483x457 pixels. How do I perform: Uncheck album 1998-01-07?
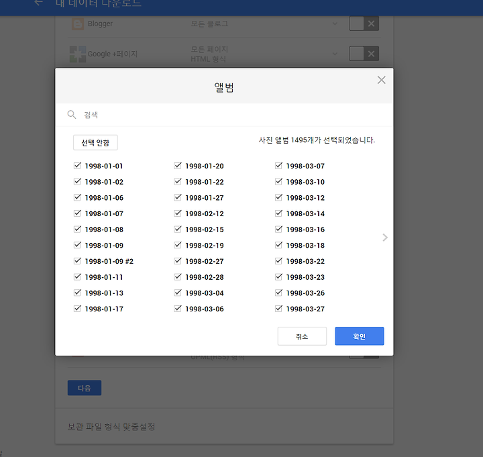click(77, 213)
